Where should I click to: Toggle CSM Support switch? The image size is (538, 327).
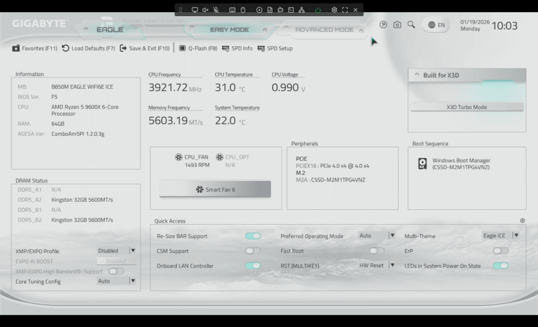click(x=253, y=251)
